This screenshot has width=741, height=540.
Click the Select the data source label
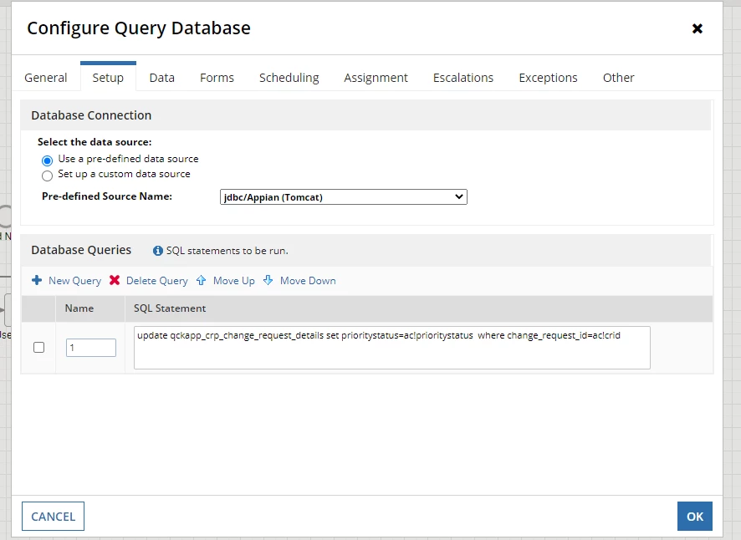(95, 142)
